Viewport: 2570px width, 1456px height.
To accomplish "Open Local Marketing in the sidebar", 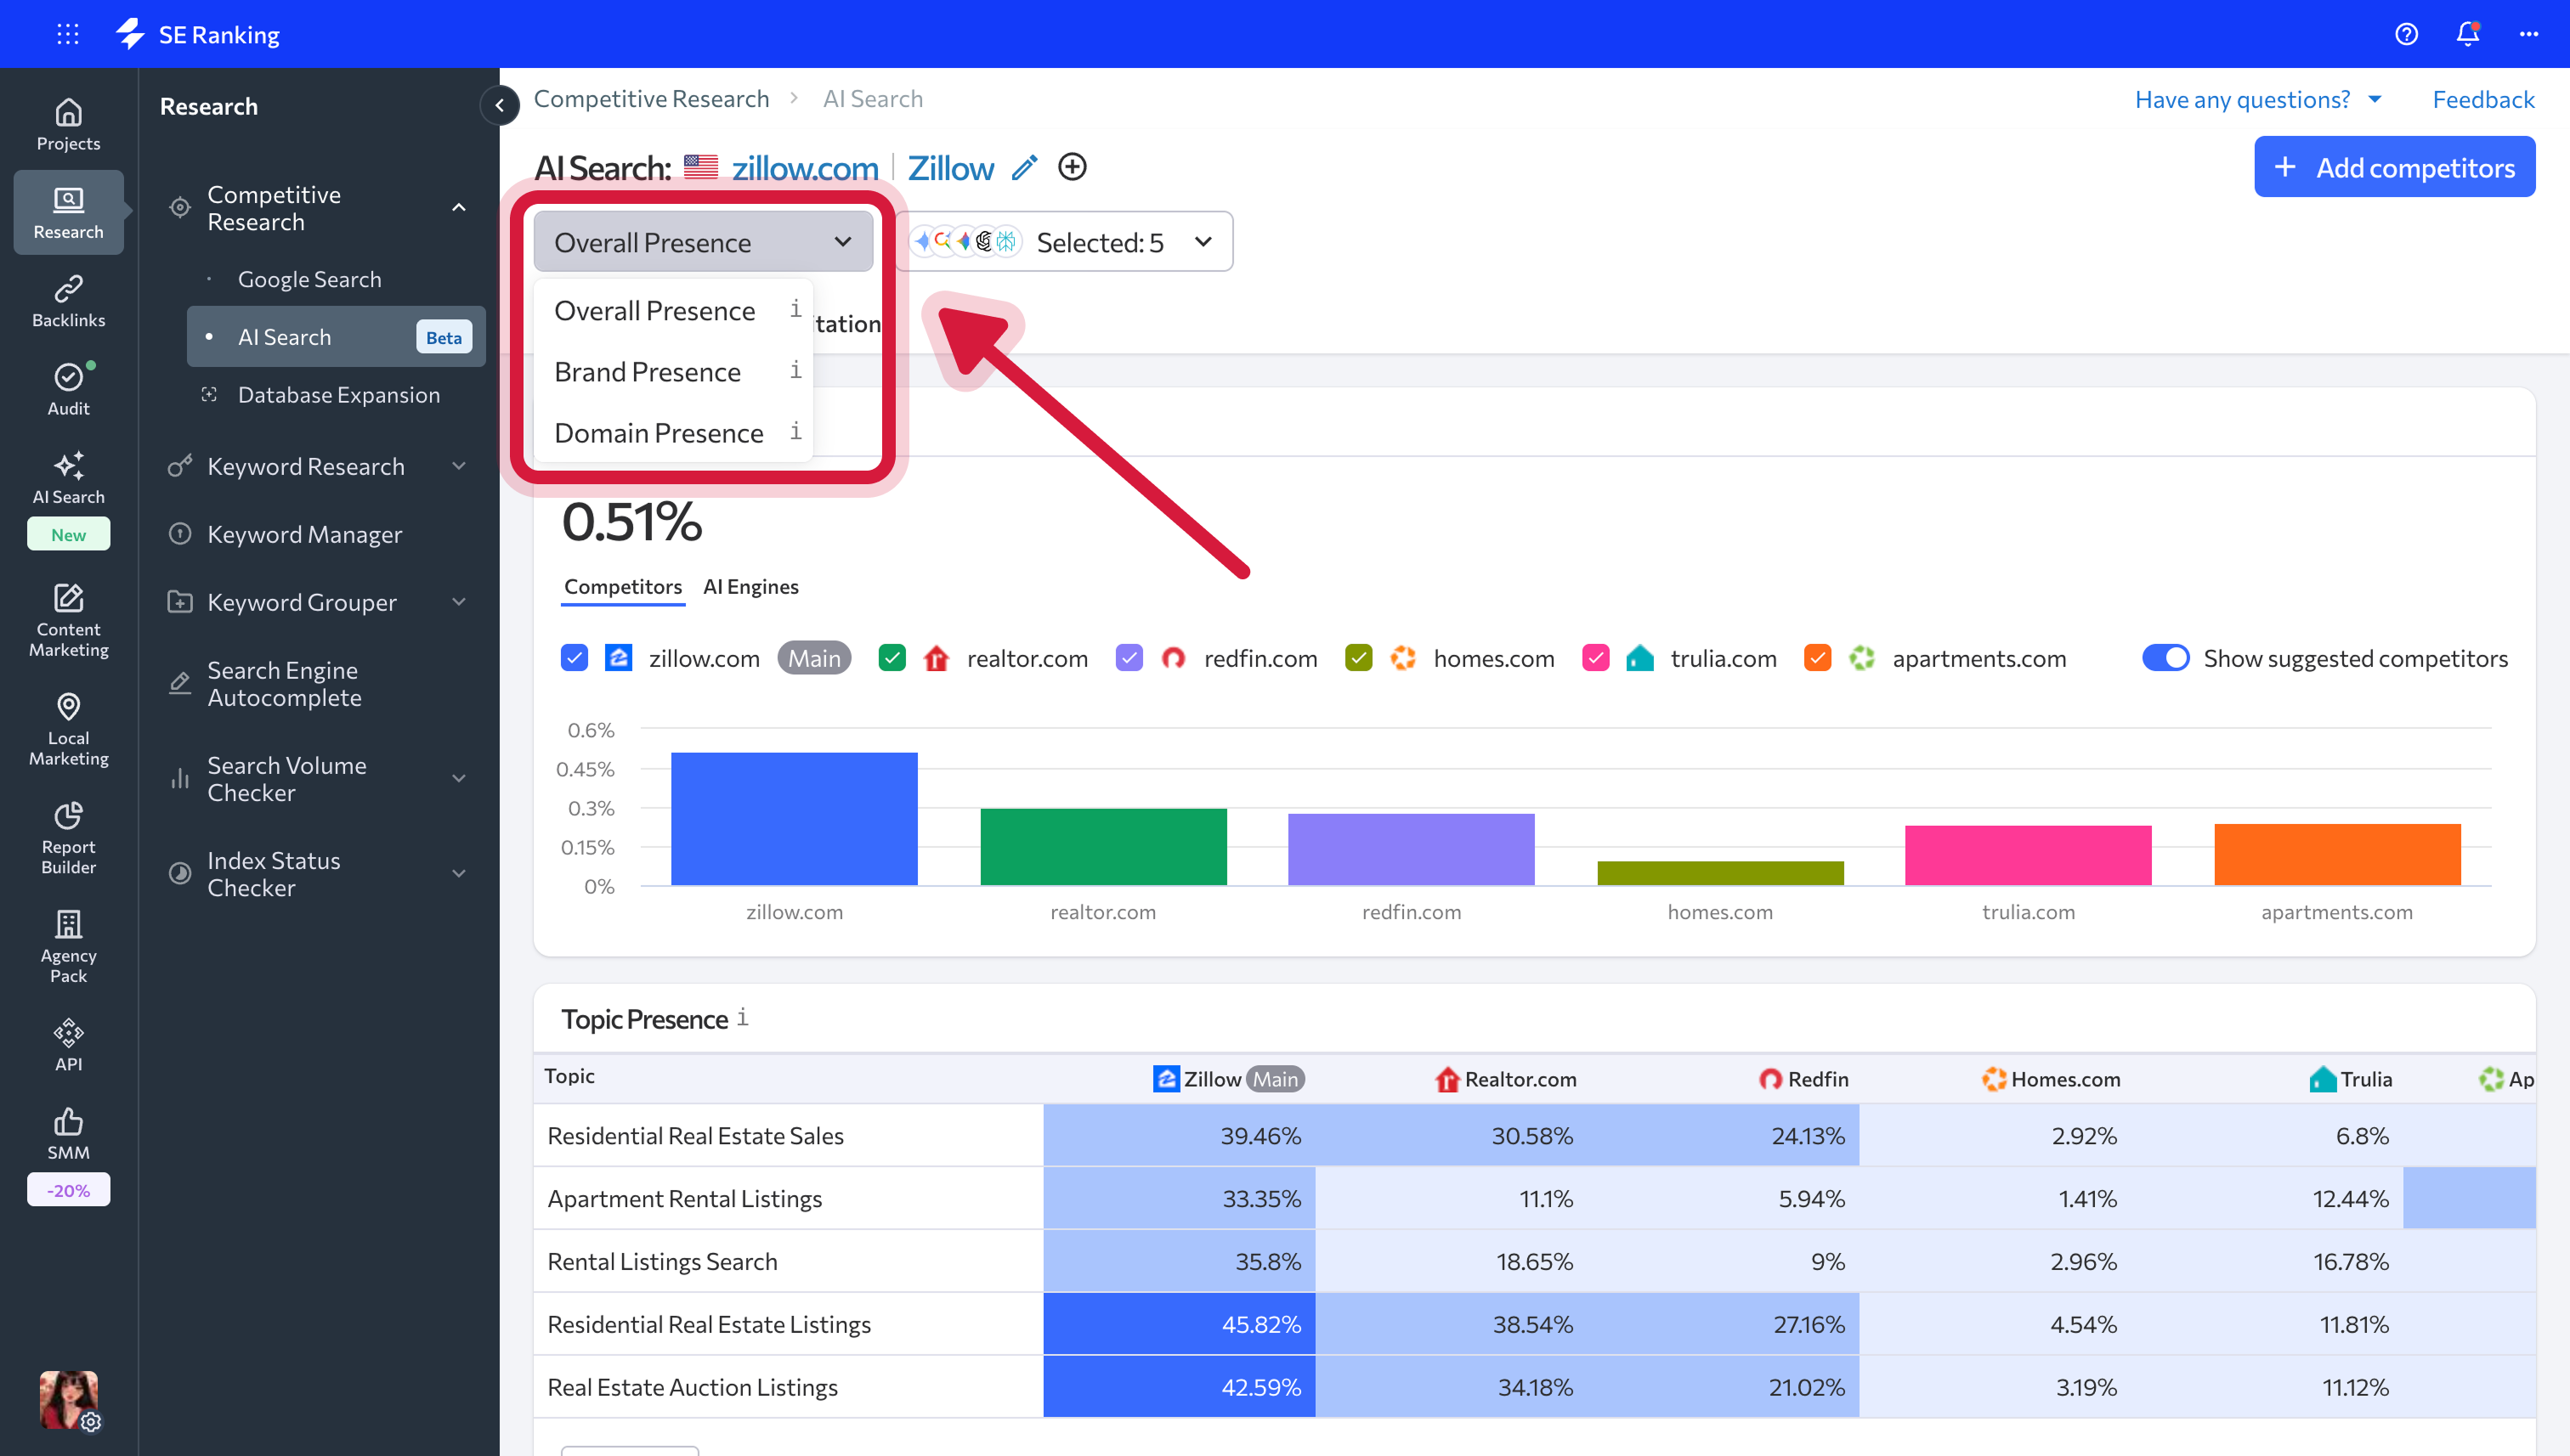I will 68,729.
